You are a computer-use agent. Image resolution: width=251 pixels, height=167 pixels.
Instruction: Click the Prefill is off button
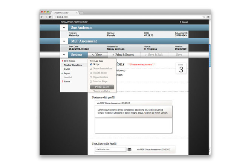(x=102, y=87)
